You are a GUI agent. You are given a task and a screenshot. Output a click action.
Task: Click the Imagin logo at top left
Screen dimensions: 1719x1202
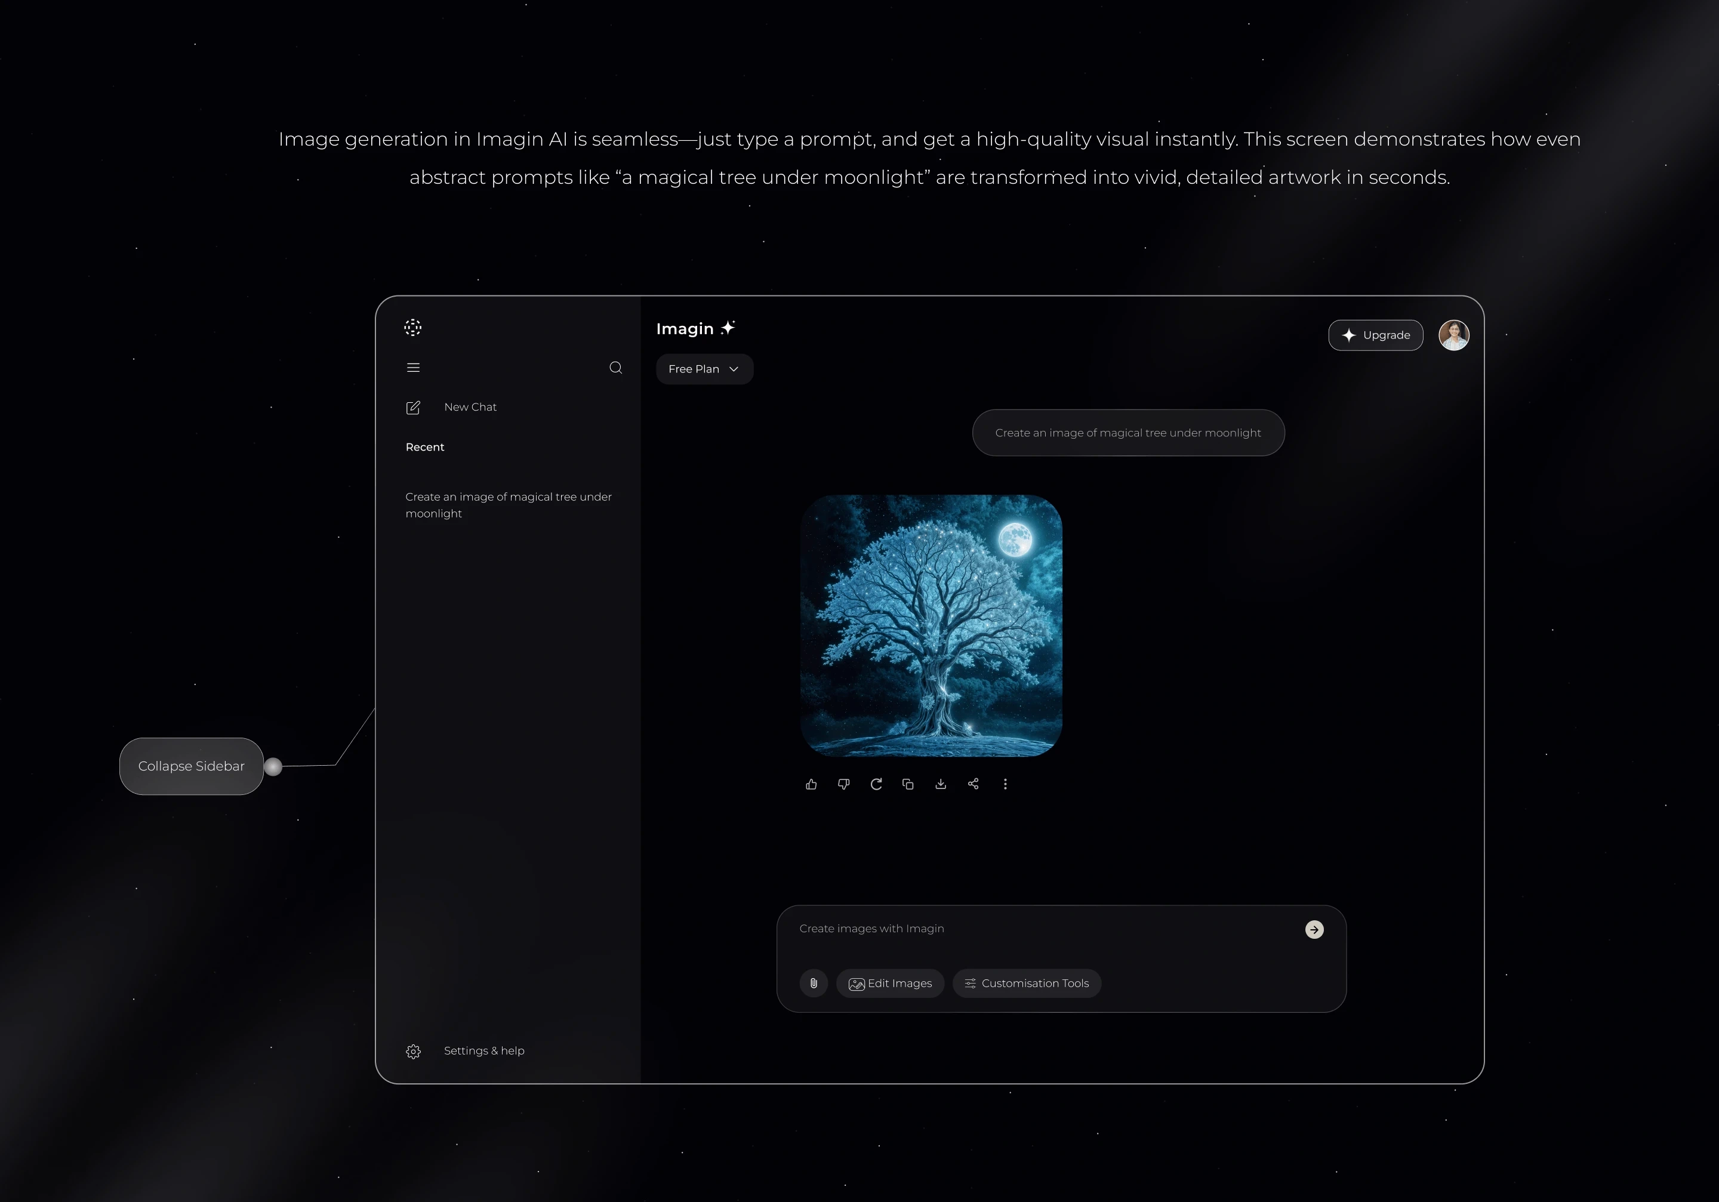(412, 327)
